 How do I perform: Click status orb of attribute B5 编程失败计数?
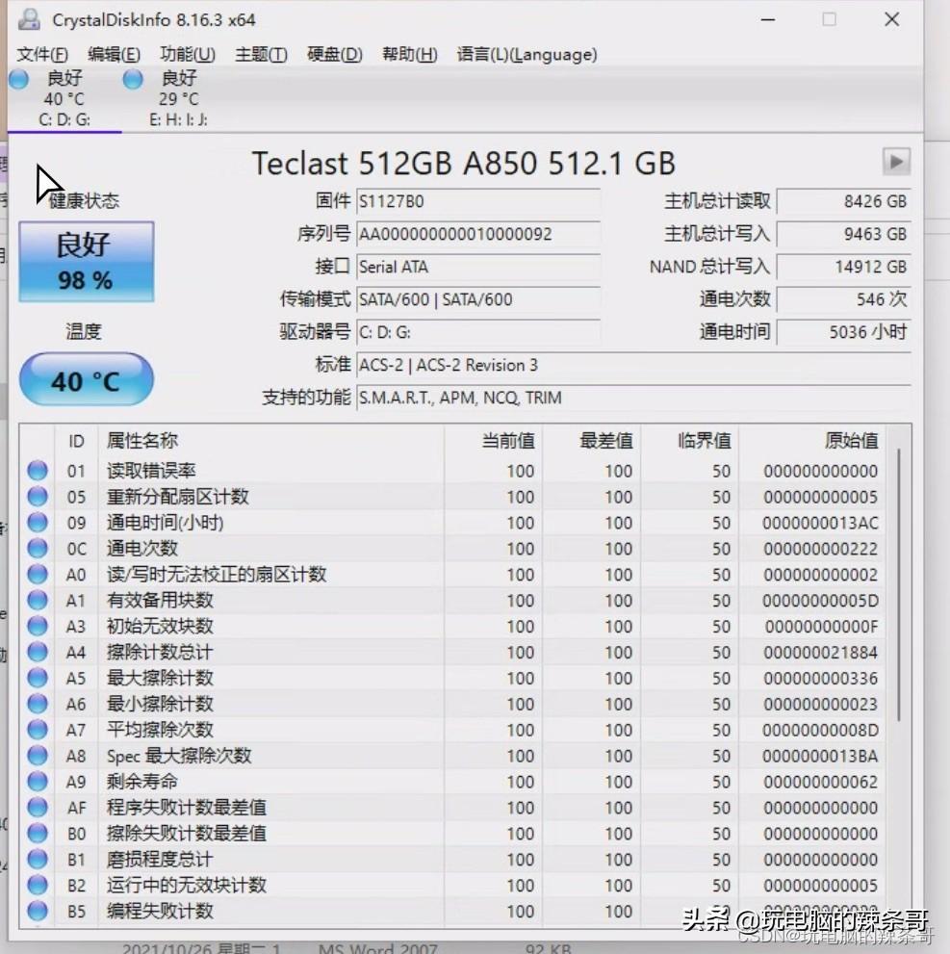pos(38,911)
